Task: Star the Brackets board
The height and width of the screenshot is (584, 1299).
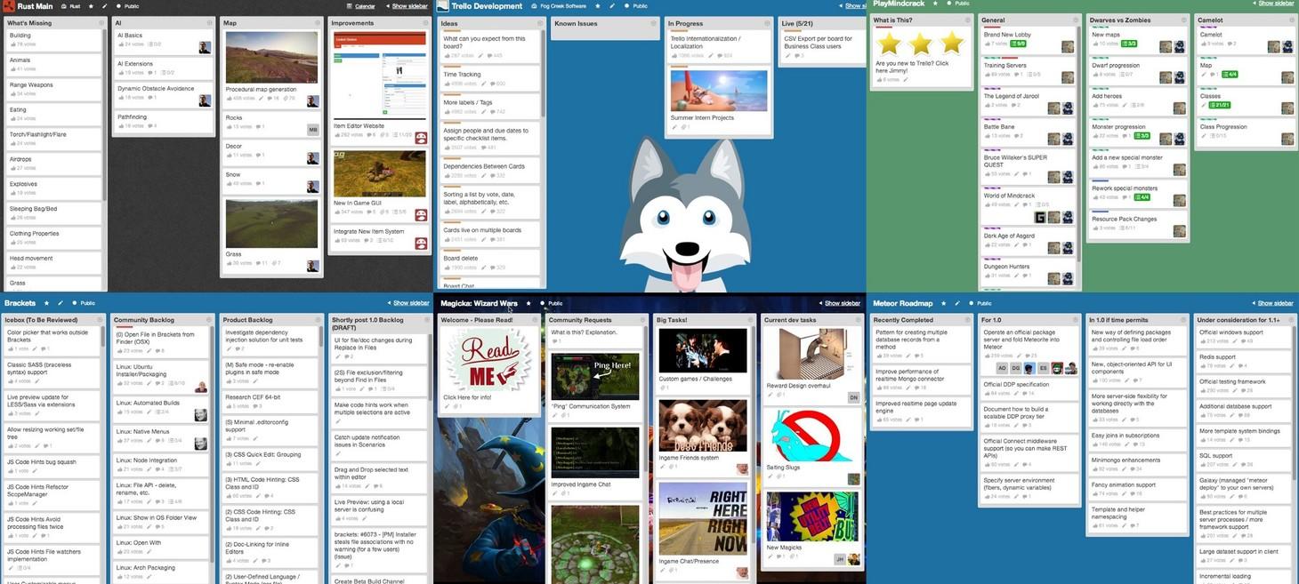Action: click(x=47, y=303)
